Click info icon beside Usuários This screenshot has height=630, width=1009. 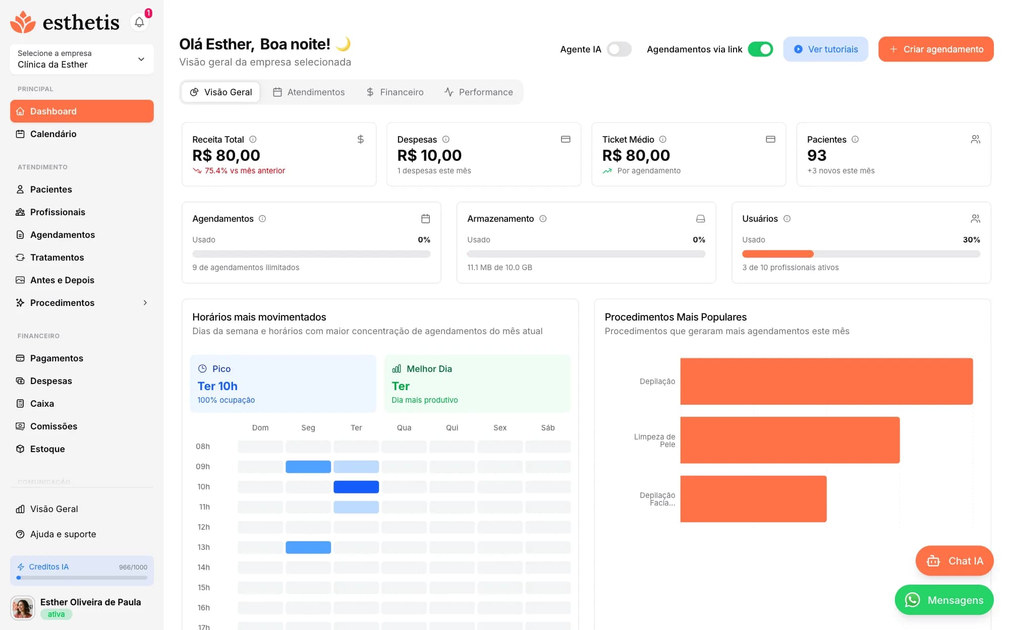point(787,218)
